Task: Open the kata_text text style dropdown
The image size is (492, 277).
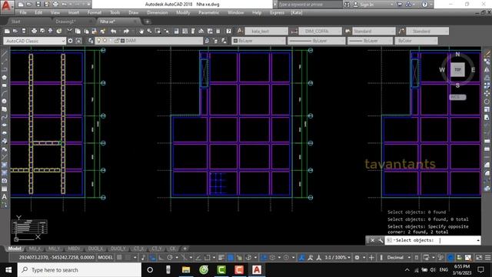Action: (267, 31)
